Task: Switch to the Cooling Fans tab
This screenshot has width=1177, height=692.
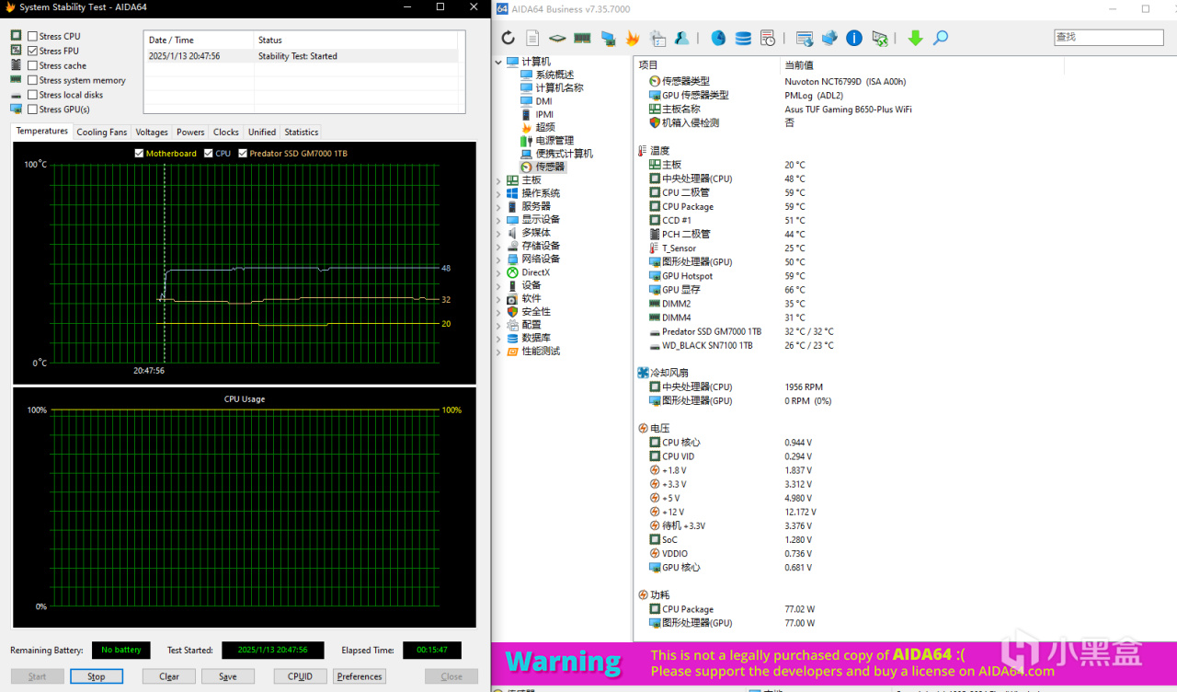Action: (x=102, y=133)
